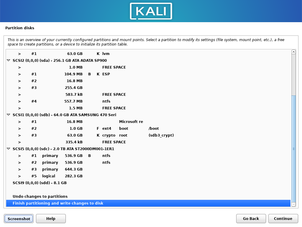Select sdc #5 logical 282.3 GB partition
This screenshot has height=227, width=302.
click(x=148, y=176)
